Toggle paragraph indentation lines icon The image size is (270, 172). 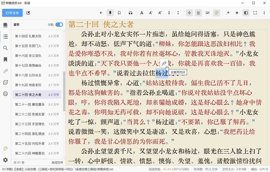click(198, 13)
